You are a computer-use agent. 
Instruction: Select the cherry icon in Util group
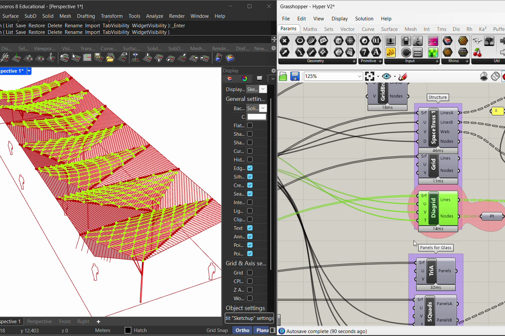click(x=477, y=53)
